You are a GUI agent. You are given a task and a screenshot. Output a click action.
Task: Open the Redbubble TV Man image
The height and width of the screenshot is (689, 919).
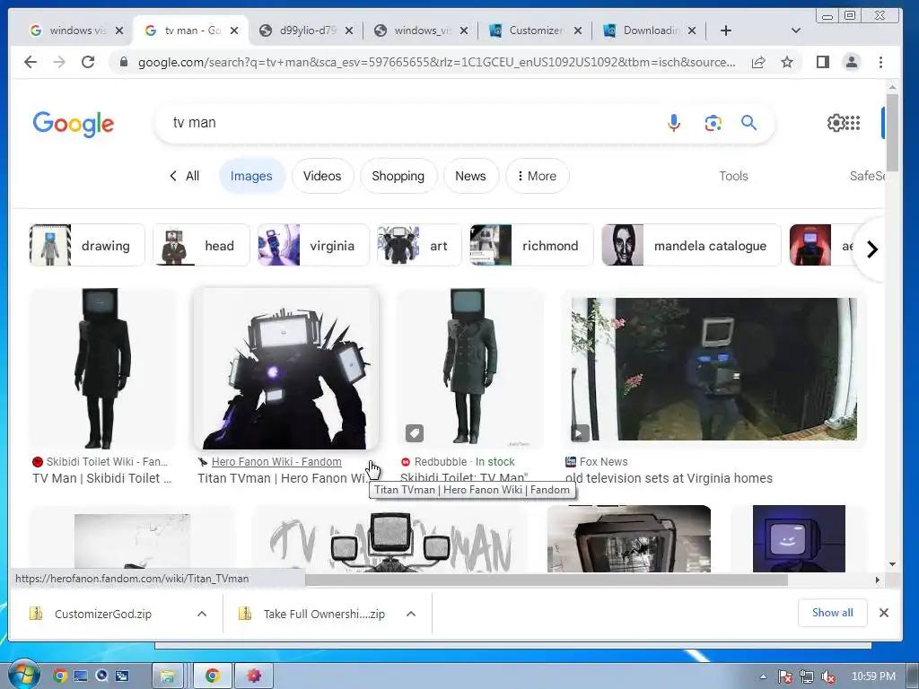(470, 369)
